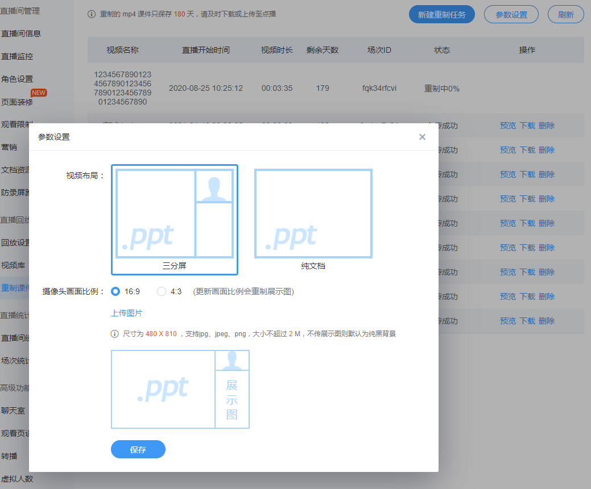Open 聊天室 in the sidebar
This screenshot has height=489, width=591.
tap(13, 411)
